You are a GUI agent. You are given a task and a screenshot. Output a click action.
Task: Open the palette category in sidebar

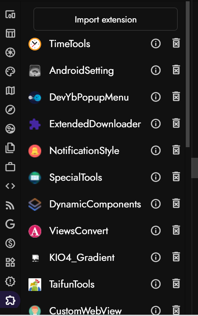(x=10, y=72)
